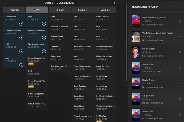Open Friday's Bananas in Pyjamas 07:02-07:15
The image size is (184, 122).
[x=60, y=28]
